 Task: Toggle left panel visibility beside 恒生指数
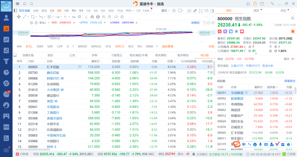tap(15, 11)
